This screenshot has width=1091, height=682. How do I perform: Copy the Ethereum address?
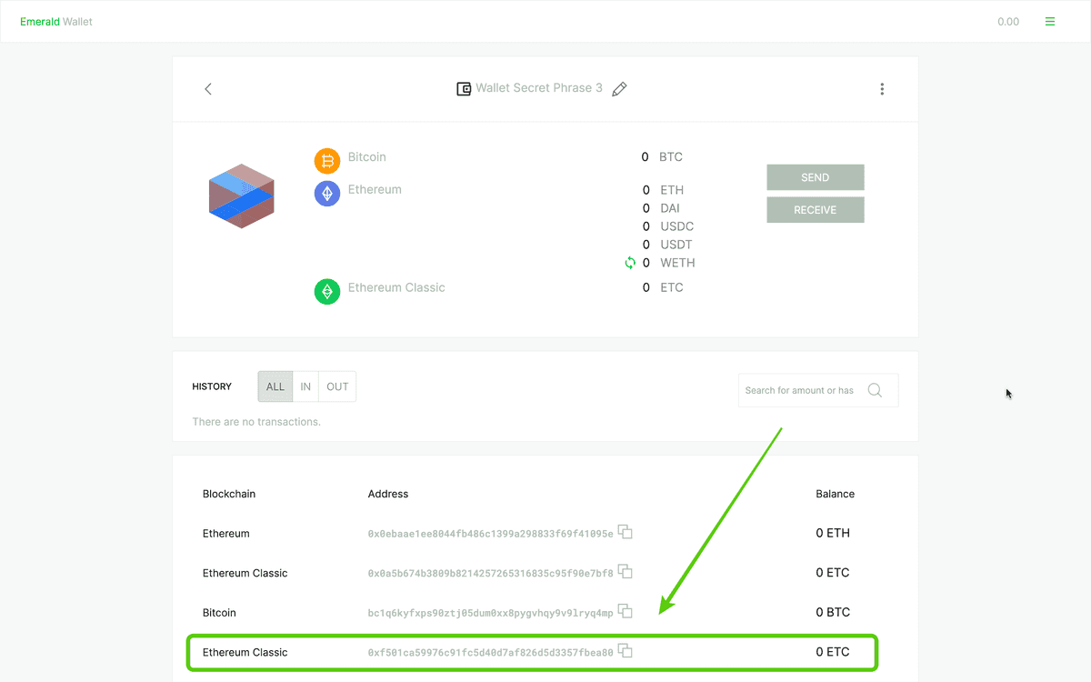(x=625, y=532)
